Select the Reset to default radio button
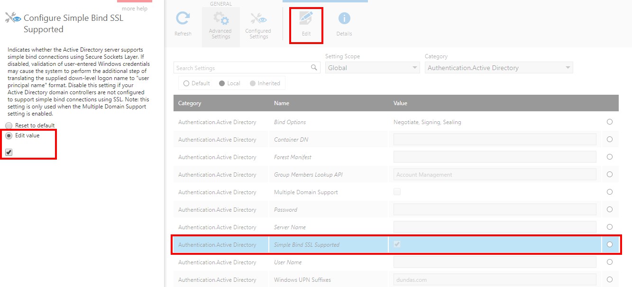The width and height of the screenshot is (632, 287). 8,125
